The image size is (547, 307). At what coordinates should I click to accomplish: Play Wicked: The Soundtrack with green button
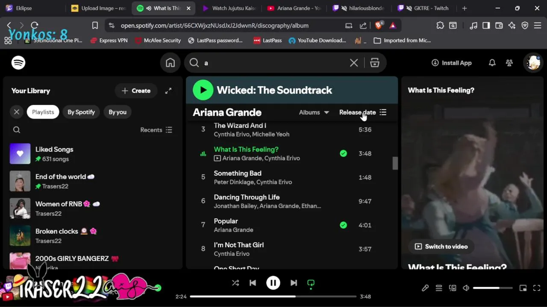point(203,90)
